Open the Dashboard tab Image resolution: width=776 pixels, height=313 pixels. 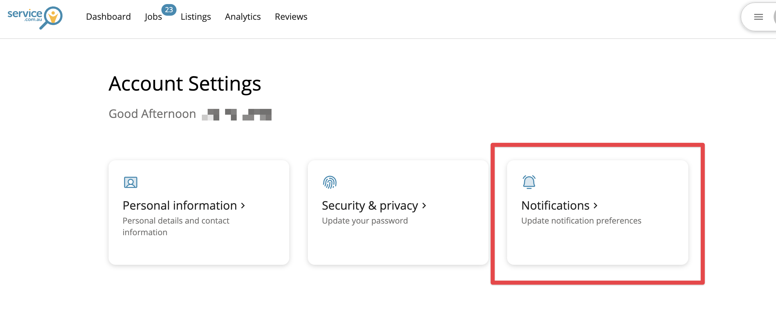[x=108, y=17]
